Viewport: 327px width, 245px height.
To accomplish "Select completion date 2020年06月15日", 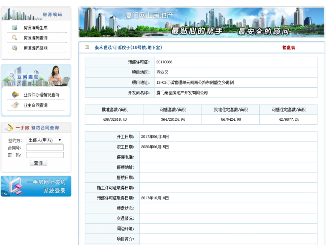I will coord(155,147).
